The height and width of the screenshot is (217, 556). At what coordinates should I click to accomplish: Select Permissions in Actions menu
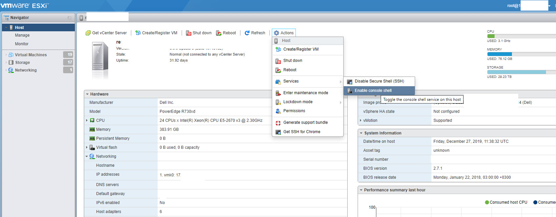[x=294, y=111]
